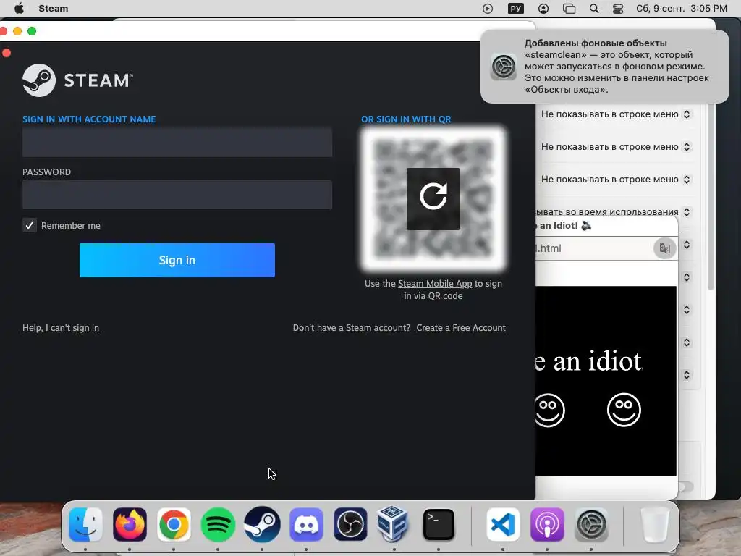Image resolution: width=741 pixels, height=556 pixels.
Task: Click the Create a Free Account link
Action: coord(461,328)
